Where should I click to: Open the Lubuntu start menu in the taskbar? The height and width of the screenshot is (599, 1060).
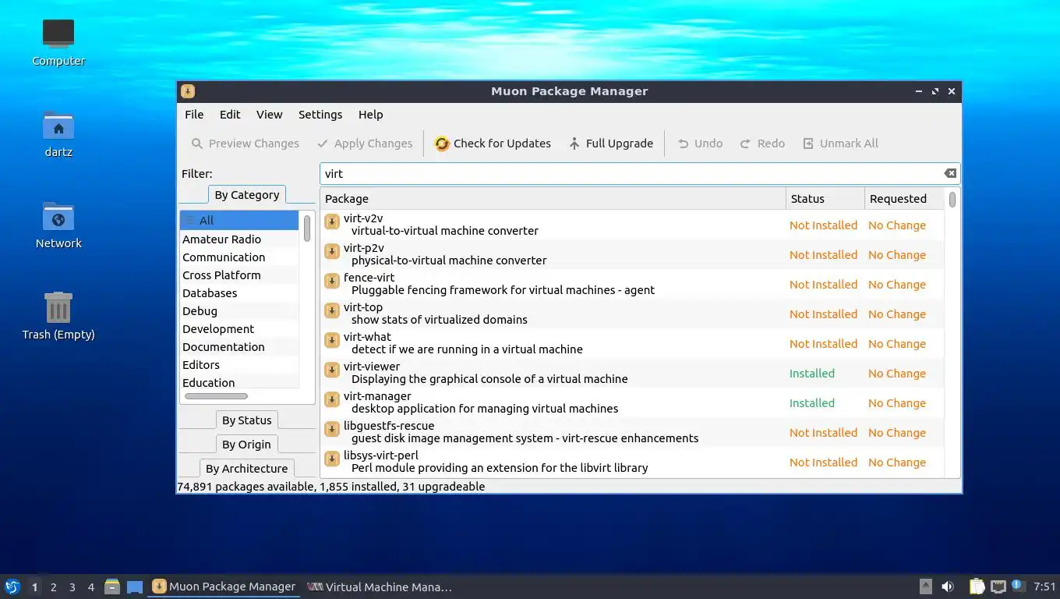pyautogui.click(x=12, y=587)
